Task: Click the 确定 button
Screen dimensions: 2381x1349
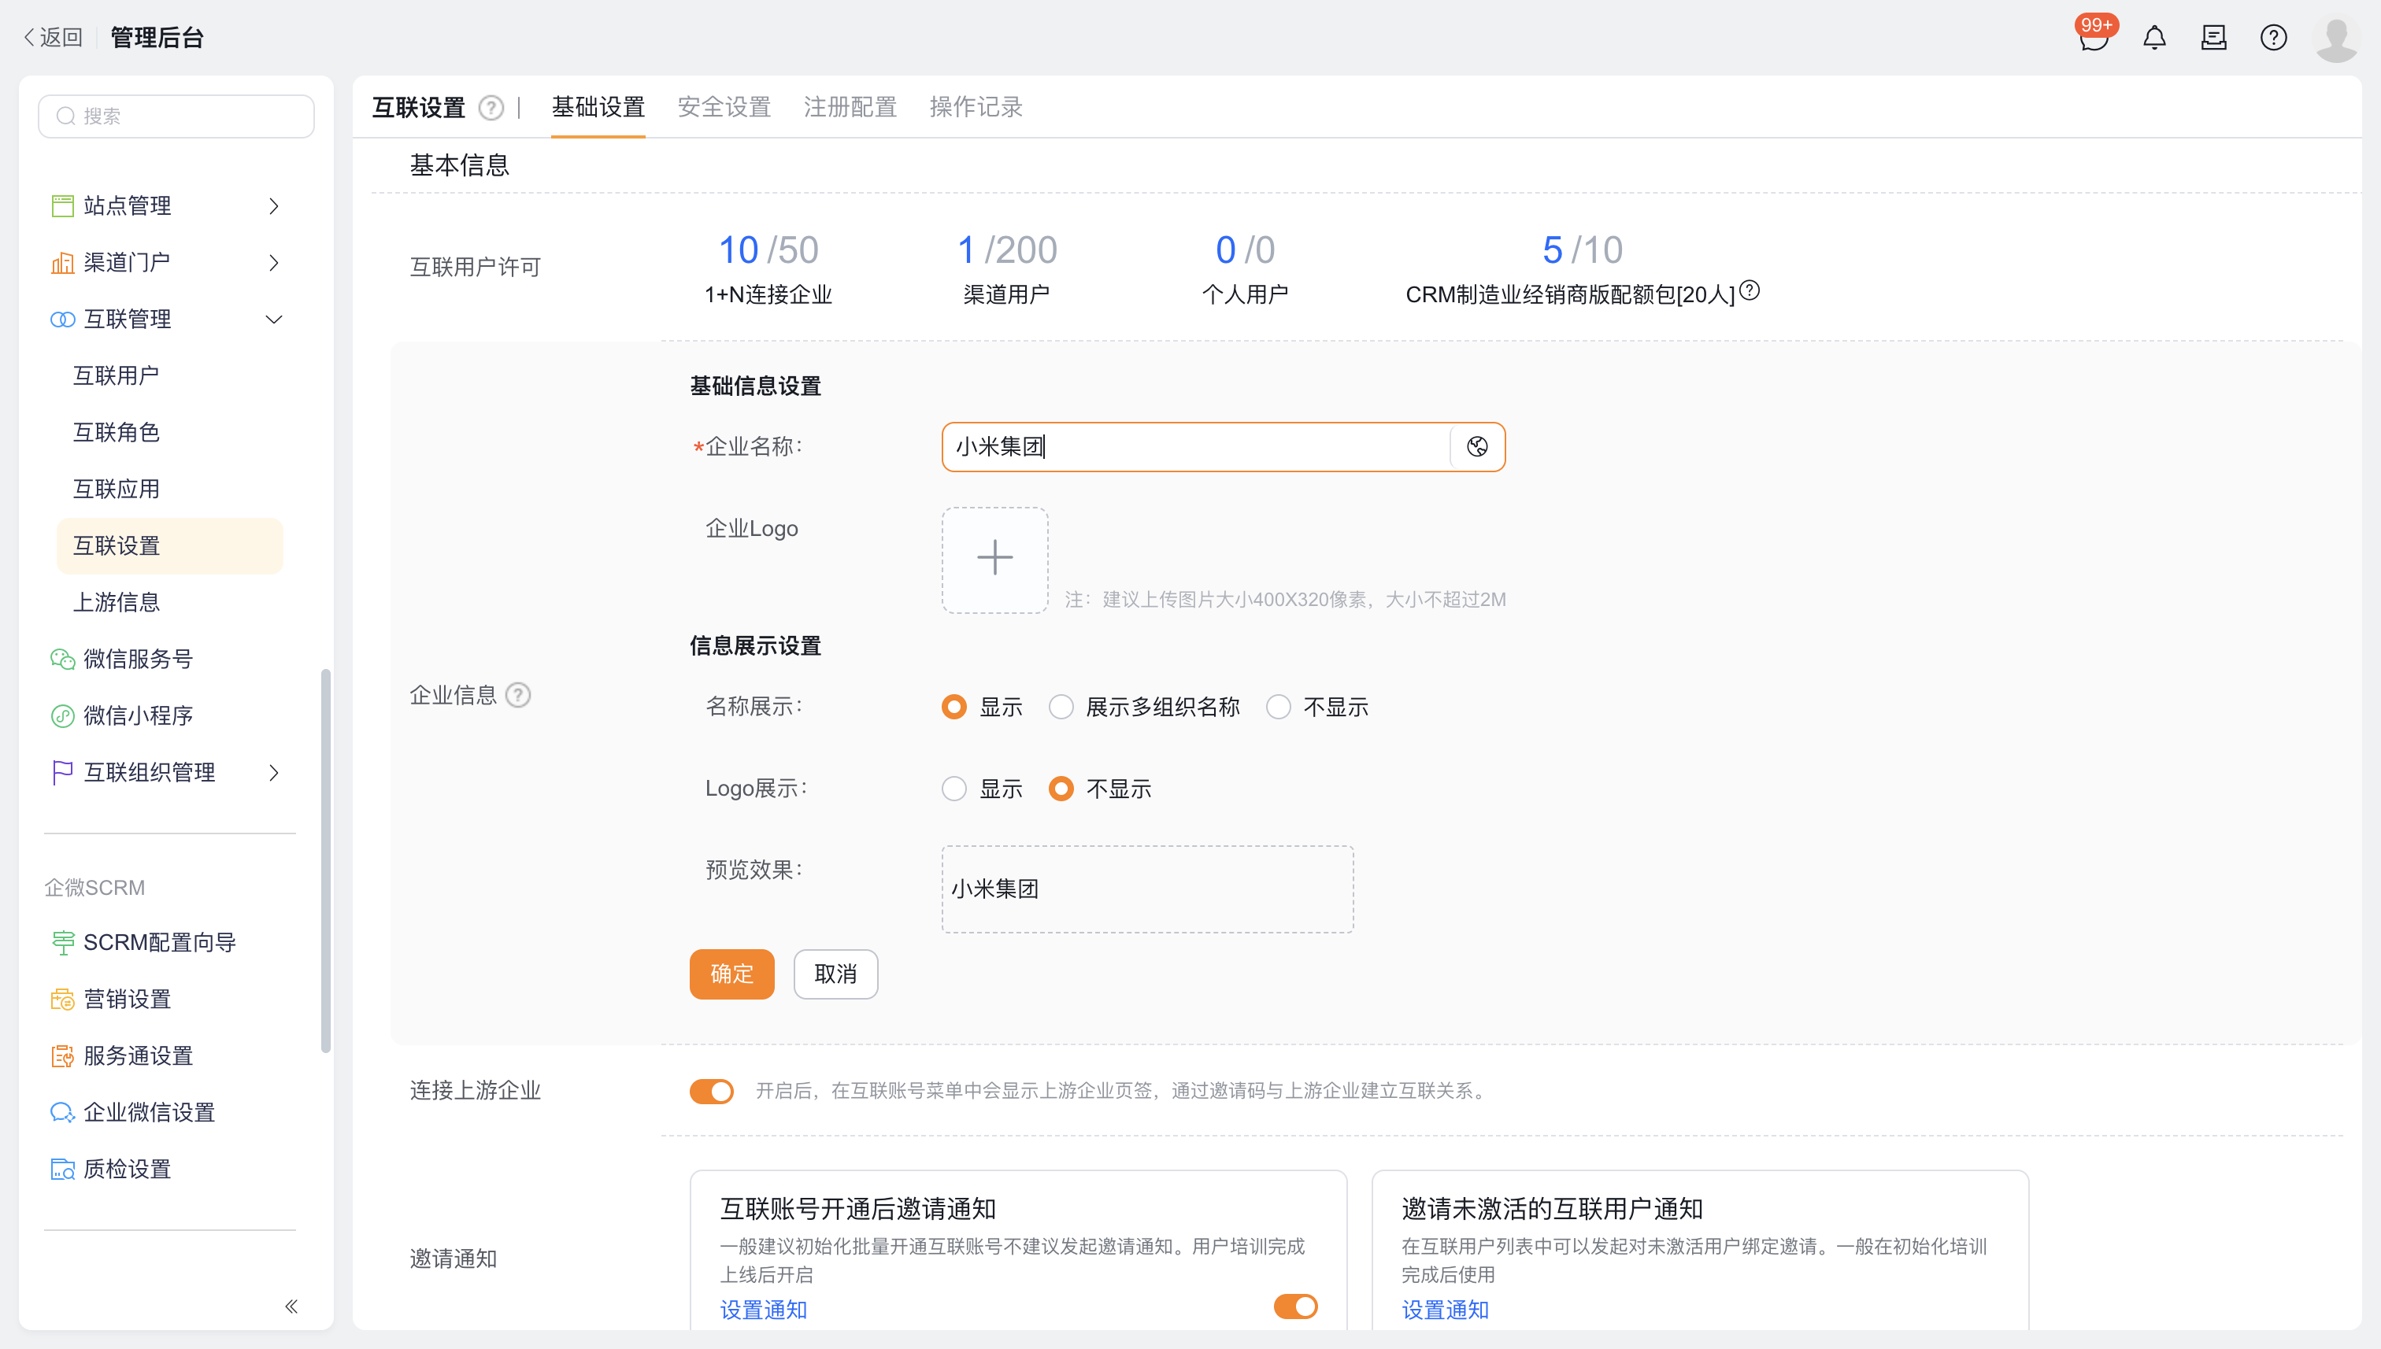Action: click(x=731, y=974)
